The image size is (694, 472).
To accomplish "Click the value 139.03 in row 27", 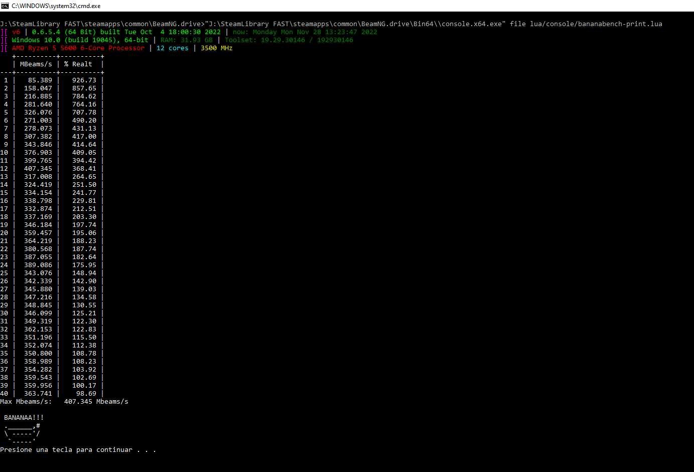I will click(x=84, y=289).
